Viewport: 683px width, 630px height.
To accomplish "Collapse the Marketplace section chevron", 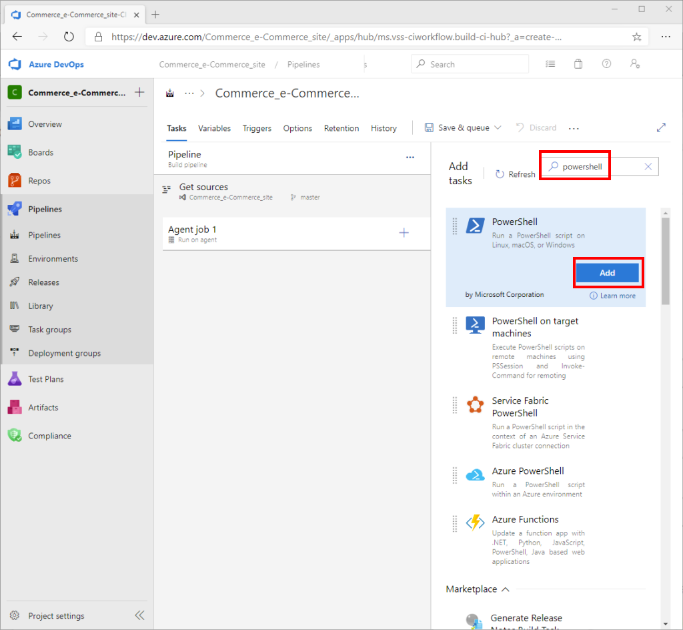I will 505,589.
